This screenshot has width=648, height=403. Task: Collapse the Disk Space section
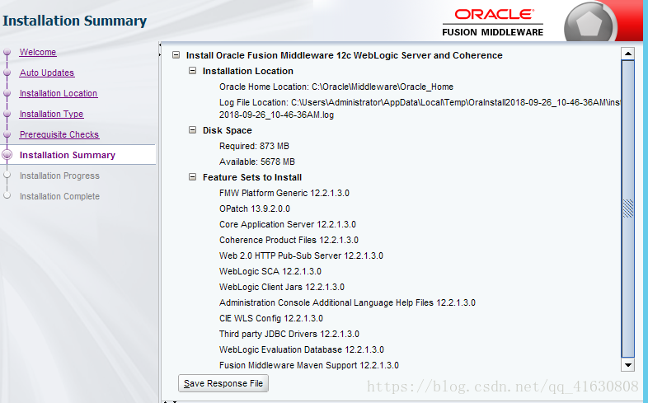coord(193,130)
